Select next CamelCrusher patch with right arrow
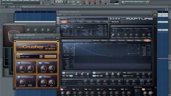 coord(41,57)
